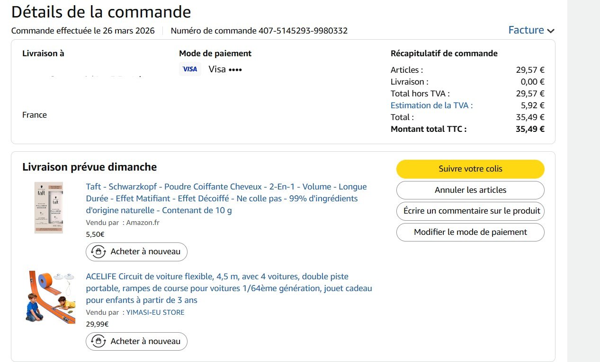600x362 pixels.
Task: Click "Acheter à nouveau" label for ACELIFE circuit
Action: pos(145,342)
